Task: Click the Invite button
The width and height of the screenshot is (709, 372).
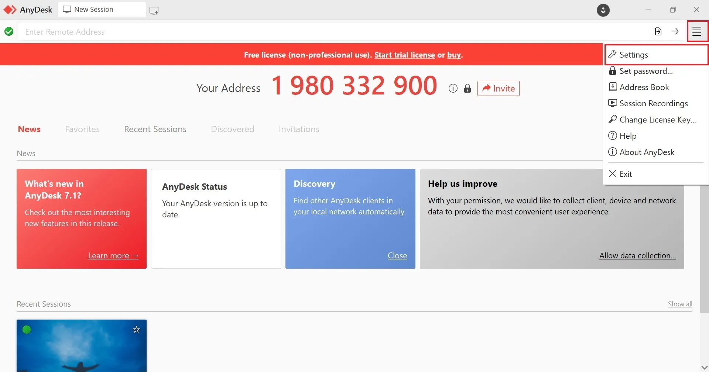Action: coord(498,88)
